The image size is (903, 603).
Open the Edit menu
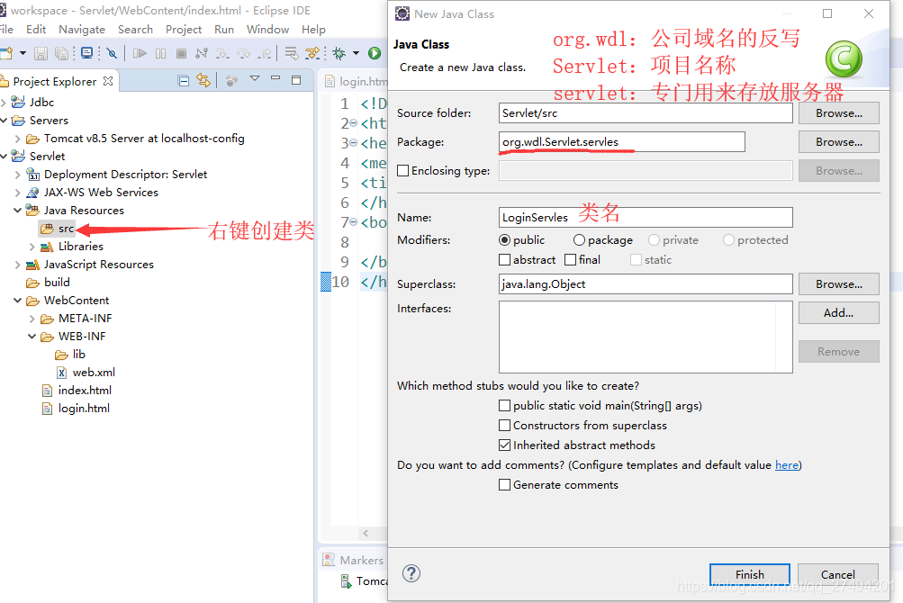coord(36,30)
